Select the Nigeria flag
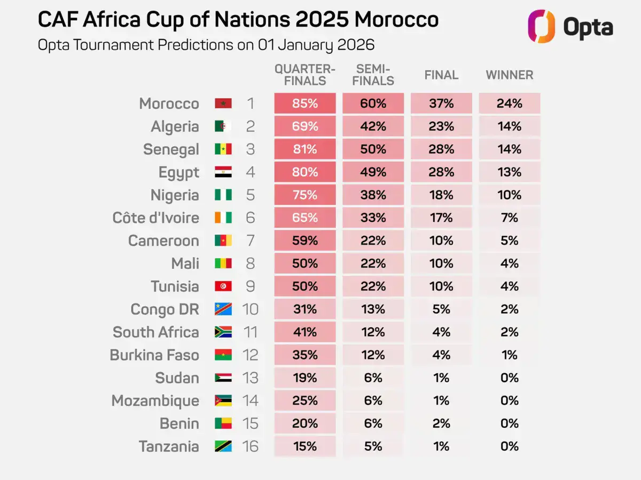 223,195
